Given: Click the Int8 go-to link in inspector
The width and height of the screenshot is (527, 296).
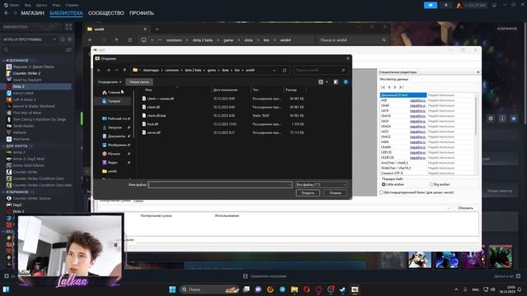Looking at the screenshot, I should tap(417, 100).
